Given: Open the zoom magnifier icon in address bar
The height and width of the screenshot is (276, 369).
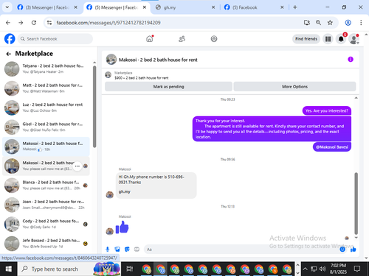Looking at the screenshot, I should (318, 23).
